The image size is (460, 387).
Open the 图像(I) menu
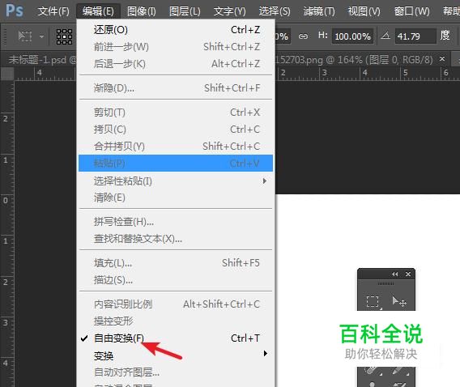point(142,11)
